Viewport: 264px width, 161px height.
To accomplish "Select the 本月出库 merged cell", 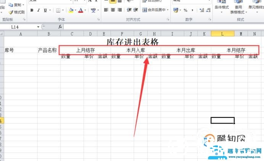I will [x=186, y=50].
